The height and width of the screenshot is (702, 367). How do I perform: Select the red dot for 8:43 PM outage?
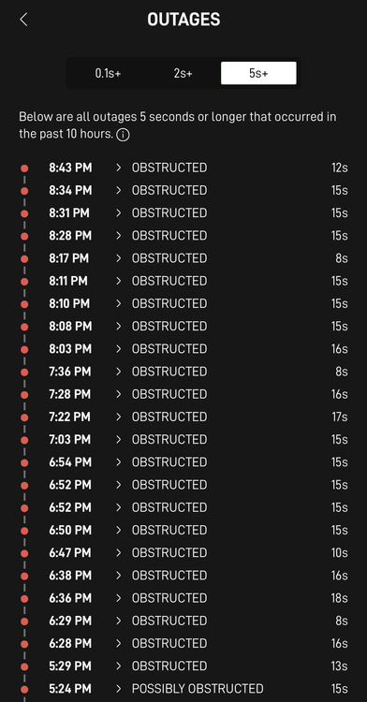click(x=24, y=168)
